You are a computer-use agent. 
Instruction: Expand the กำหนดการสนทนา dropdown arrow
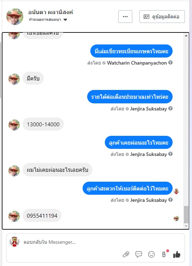coord(65,20)
